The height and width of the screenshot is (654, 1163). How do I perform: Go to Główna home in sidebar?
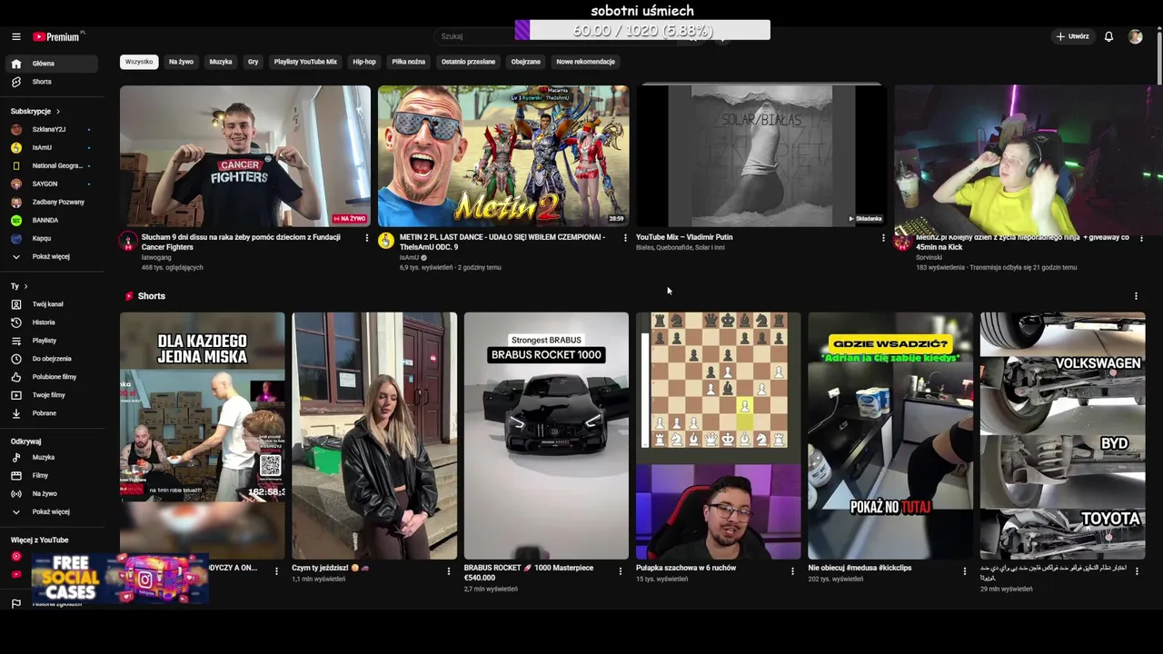50,64
